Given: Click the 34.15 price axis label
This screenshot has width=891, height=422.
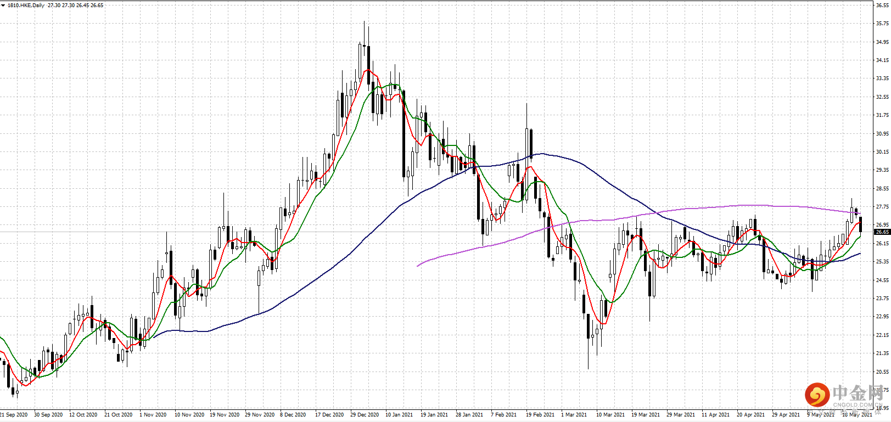Looking at the screenshot, I should [882, 60].
